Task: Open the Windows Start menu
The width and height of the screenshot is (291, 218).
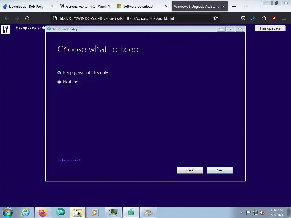Action: (x=8, y=212)
